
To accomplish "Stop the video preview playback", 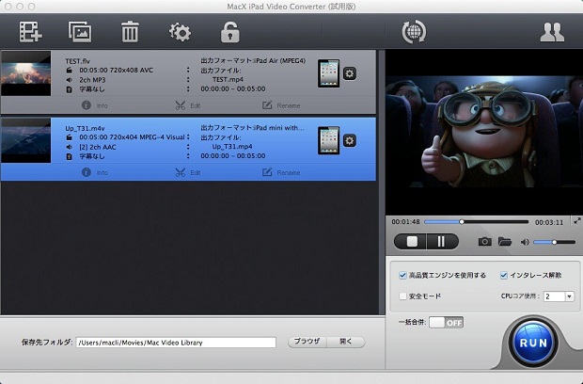I will (x=411, y=242).
